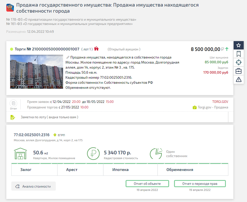Click the Отчет об объекте button
The height and width of the screenshot is (202, 247).
point(147,184)
